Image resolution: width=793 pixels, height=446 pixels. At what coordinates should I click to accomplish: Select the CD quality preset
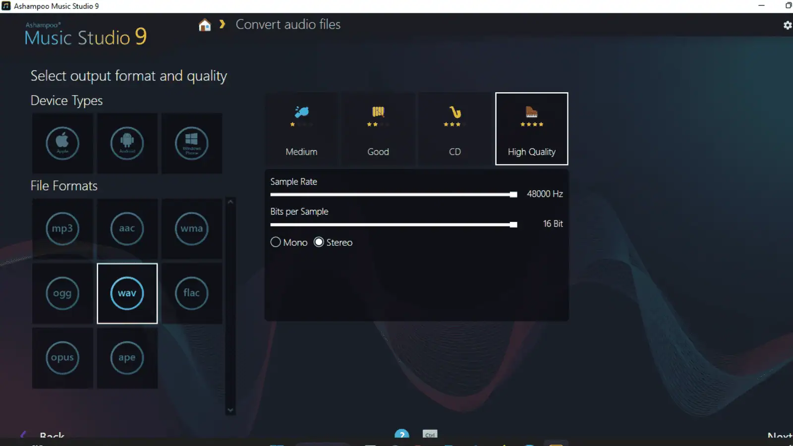455,129
